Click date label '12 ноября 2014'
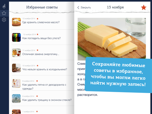The height and width of the screenshot is (114, 152). (29, 35)
